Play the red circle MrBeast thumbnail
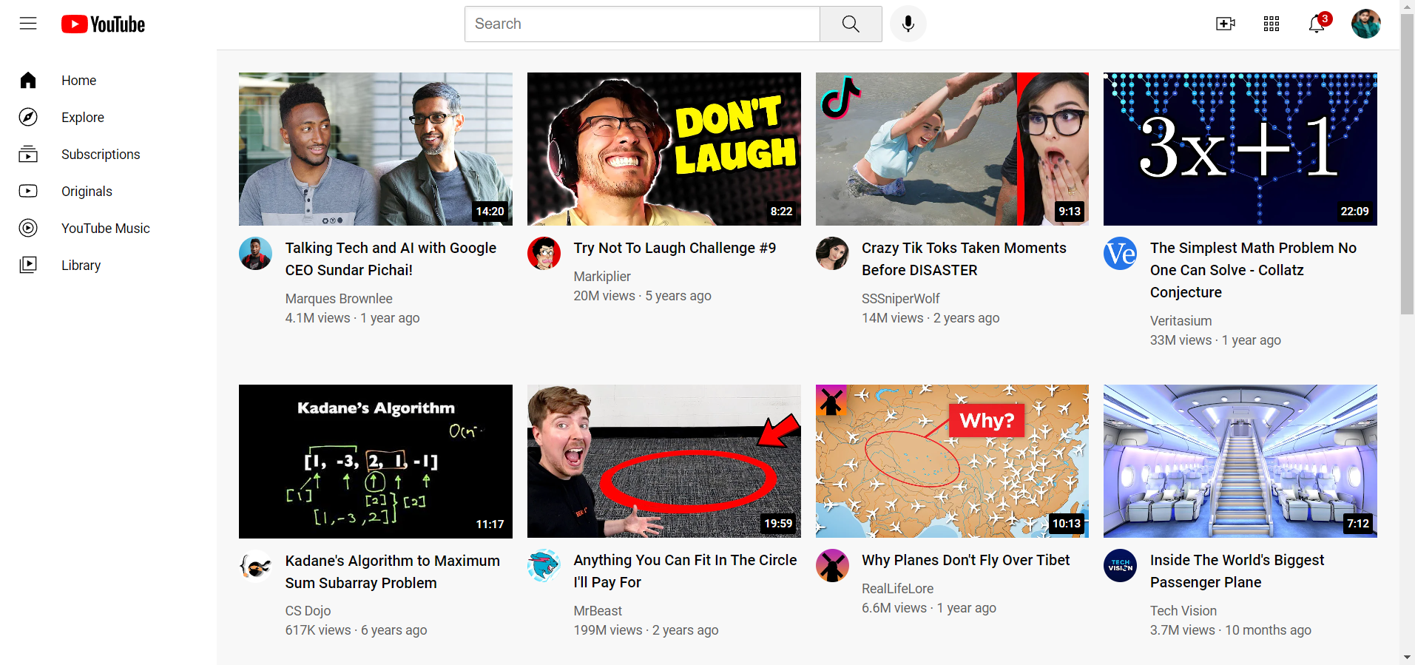Viewport: 1415px width, 665px height. (664, 461)
